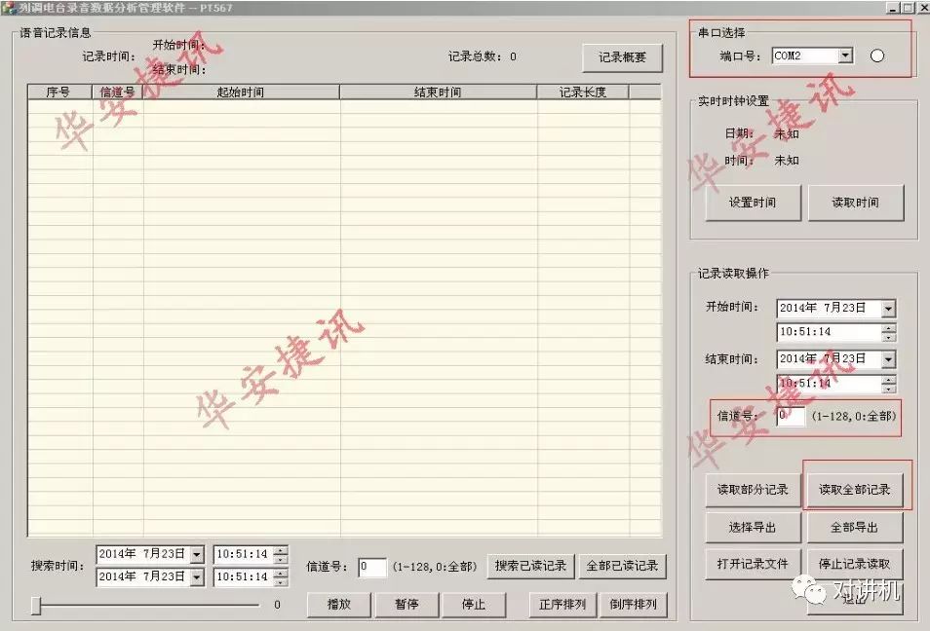Click the 停止记录读取 button
Screen dimensions: 930x631
(x=855, y=564)
